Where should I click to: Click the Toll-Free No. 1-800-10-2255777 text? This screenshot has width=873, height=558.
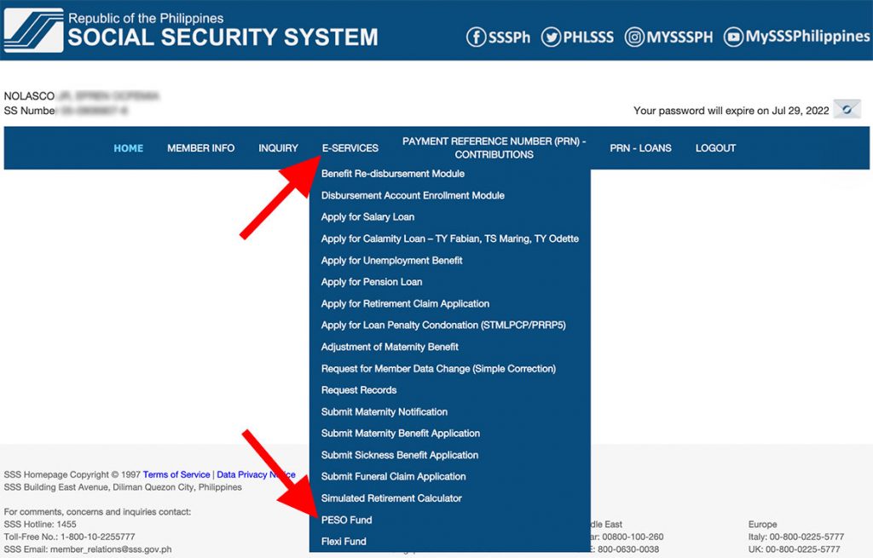(70, 537)
